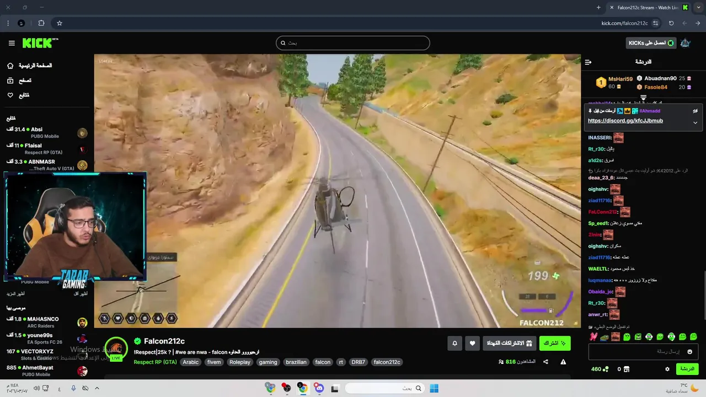706x397 pixels.
Task: Open youne99s recommended channel
Action: click(x=47, y=339)
